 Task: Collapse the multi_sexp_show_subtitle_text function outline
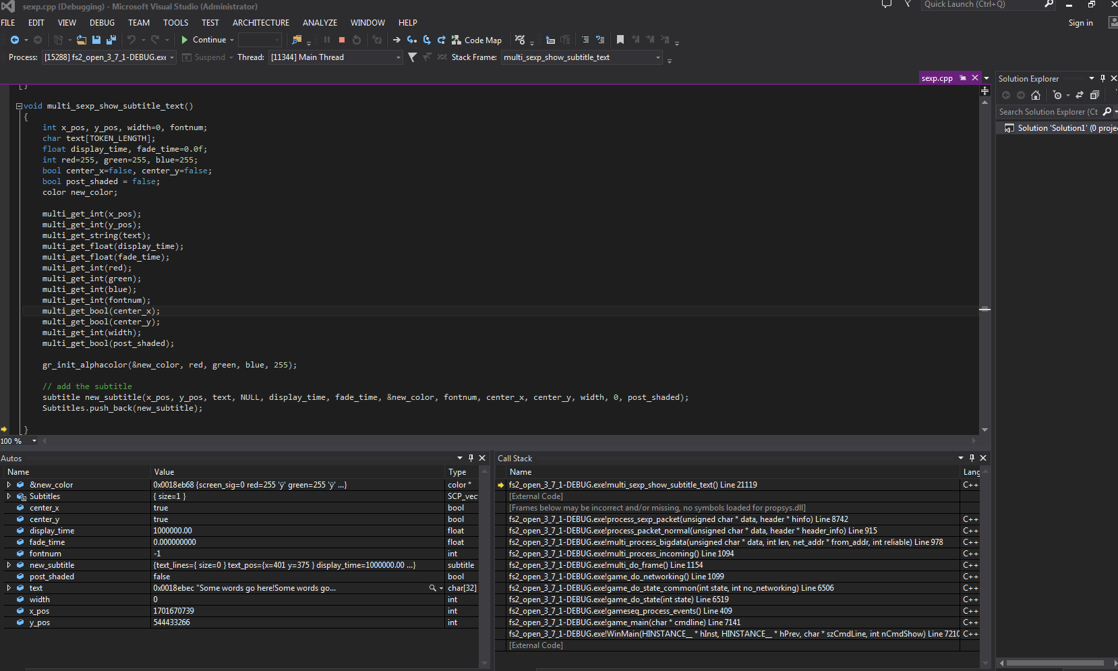pyautogui.click(x=20, y=106)
